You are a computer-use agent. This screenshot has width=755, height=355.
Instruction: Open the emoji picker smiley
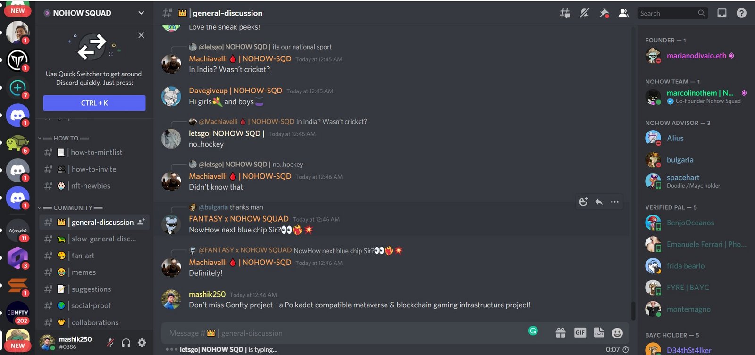617,333
